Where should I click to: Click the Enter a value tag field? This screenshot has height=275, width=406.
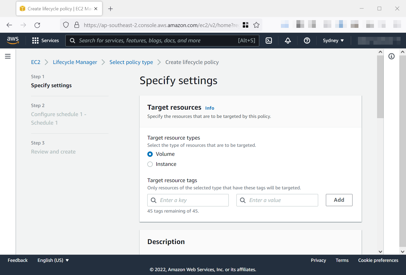277,200
